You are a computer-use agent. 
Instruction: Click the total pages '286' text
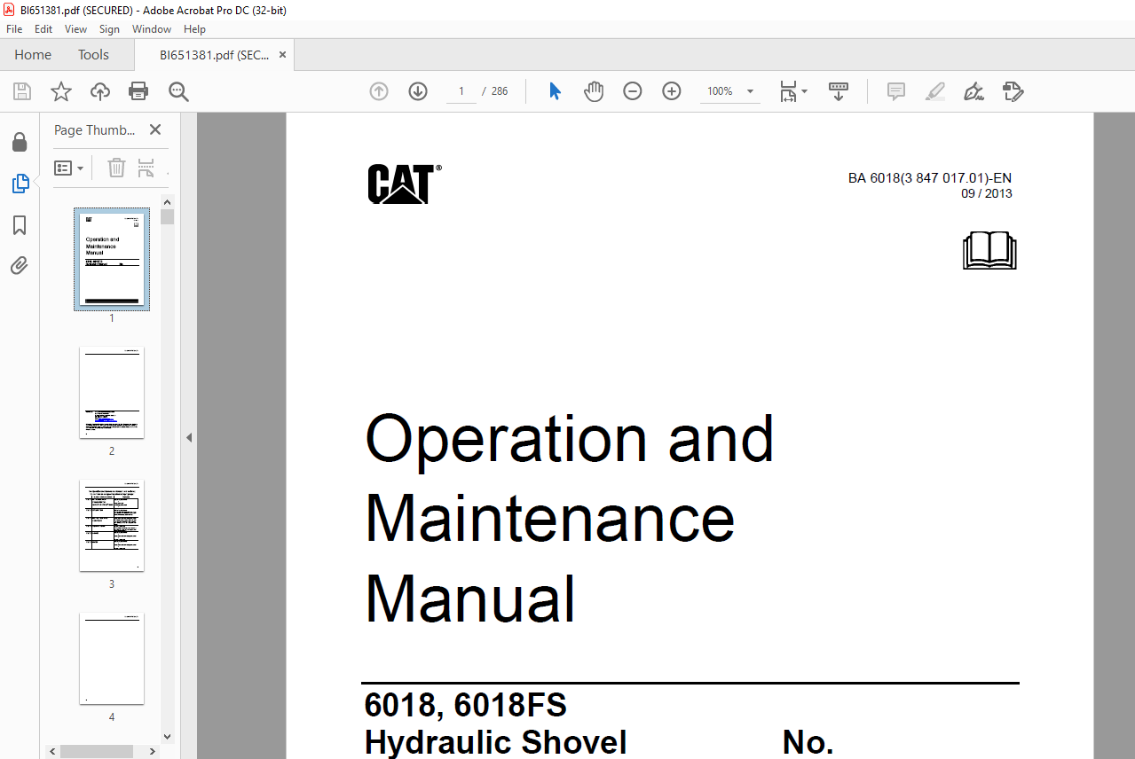(x=500, y=91)
